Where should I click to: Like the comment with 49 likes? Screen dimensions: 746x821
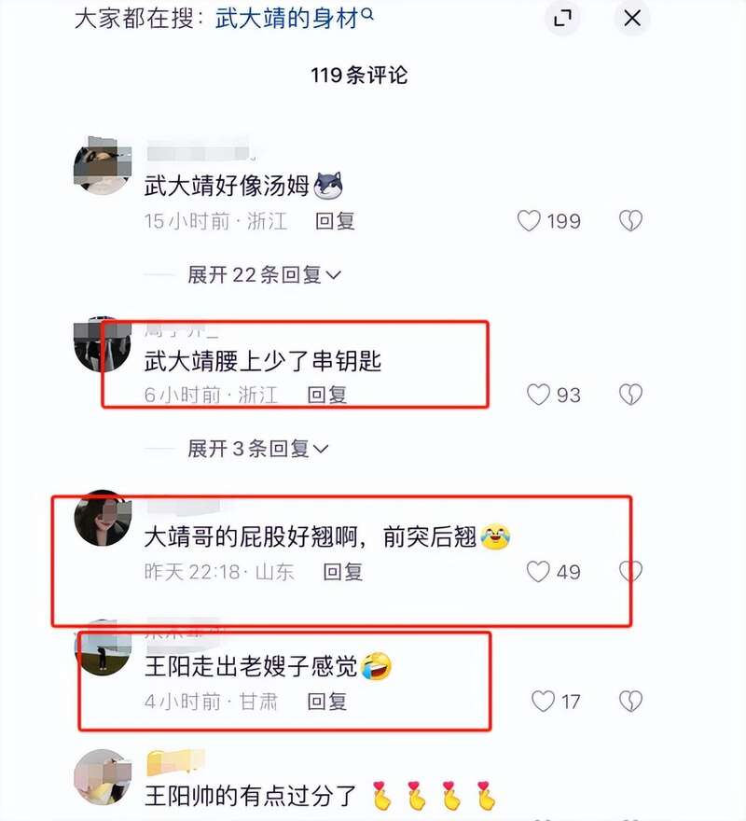tap(538, 572)
